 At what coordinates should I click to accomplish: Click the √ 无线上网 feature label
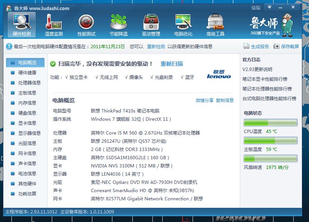pos(107,77)
